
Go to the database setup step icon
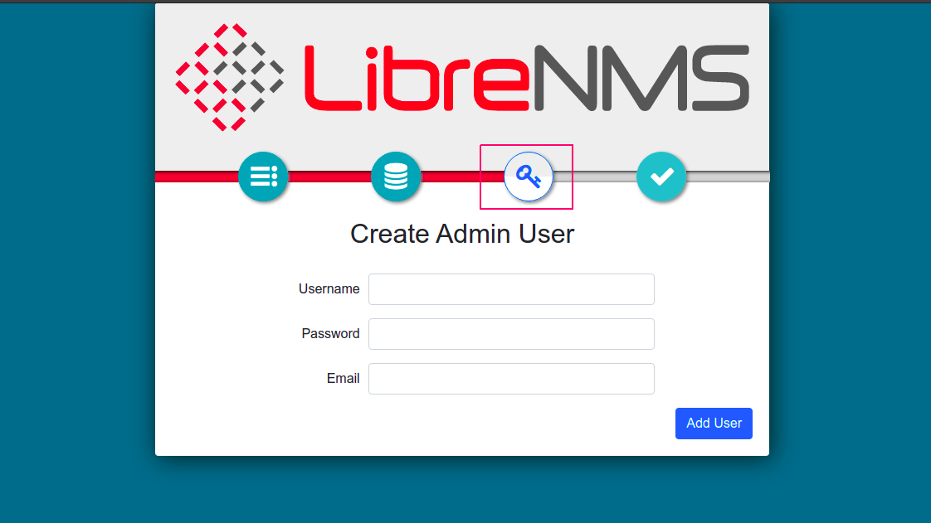click(x=396, y=176)
